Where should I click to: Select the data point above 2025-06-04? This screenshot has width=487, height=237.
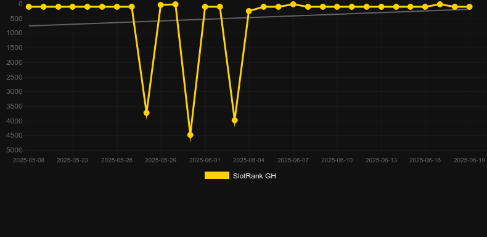pyautogui.click(x=249, y=11)
